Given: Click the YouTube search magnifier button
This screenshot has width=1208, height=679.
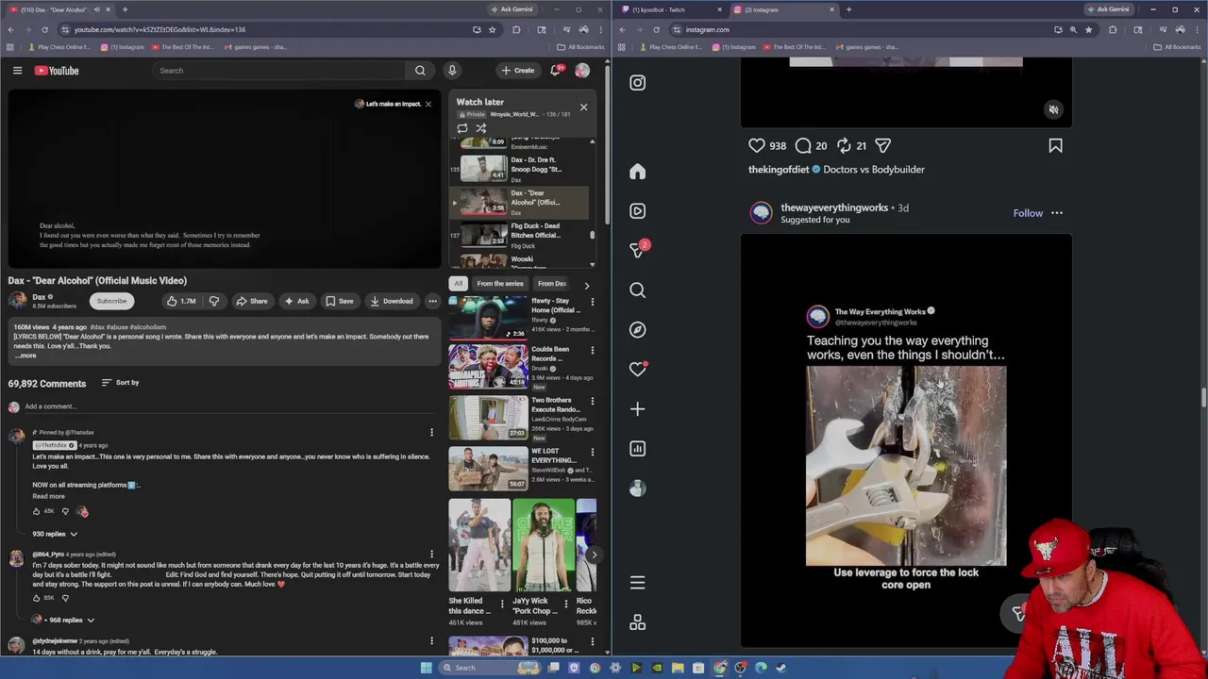Looking at the screenshot, I should [x=420, y=71].
